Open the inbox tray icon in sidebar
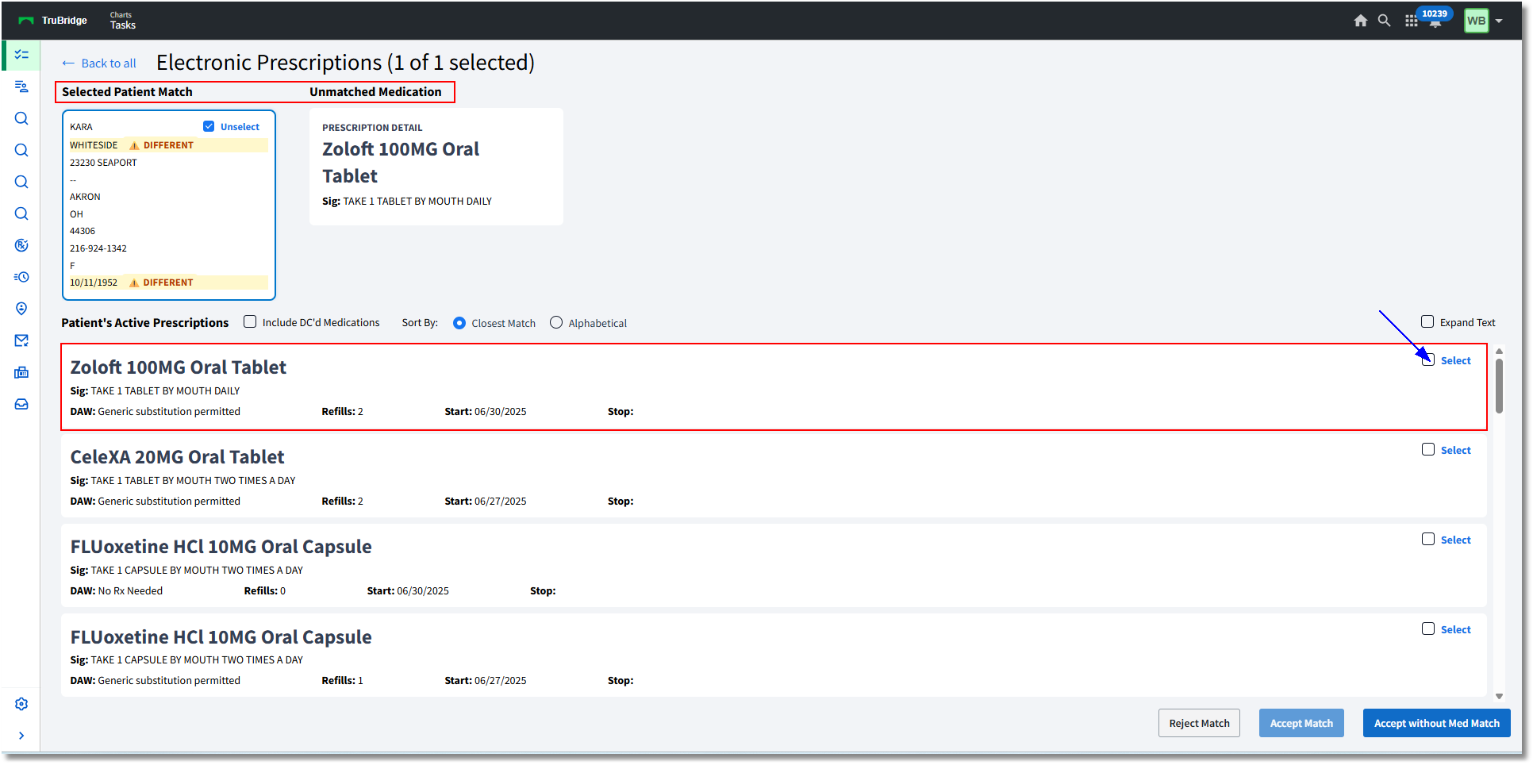Screen dimensions: 1533x765 pyautogui.click(x=21, y=404)
